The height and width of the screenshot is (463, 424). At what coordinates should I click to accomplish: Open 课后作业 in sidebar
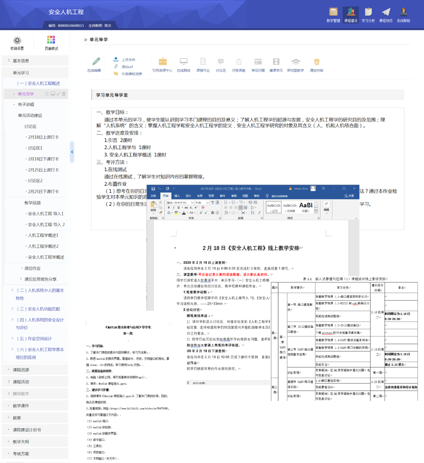pos(32,268)
